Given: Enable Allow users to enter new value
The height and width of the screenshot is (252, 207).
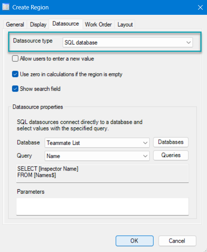Looking at the screenshot, I should point(15,58).
